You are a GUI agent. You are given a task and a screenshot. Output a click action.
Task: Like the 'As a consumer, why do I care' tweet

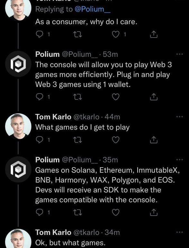116,34
